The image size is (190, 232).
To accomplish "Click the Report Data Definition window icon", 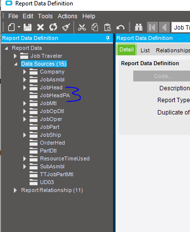I will [9, 3].
